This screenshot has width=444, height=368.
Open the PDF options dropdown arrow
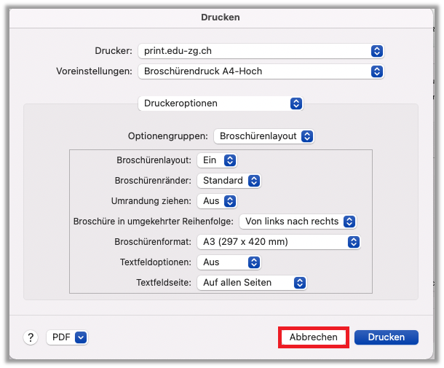pos(81,337)
